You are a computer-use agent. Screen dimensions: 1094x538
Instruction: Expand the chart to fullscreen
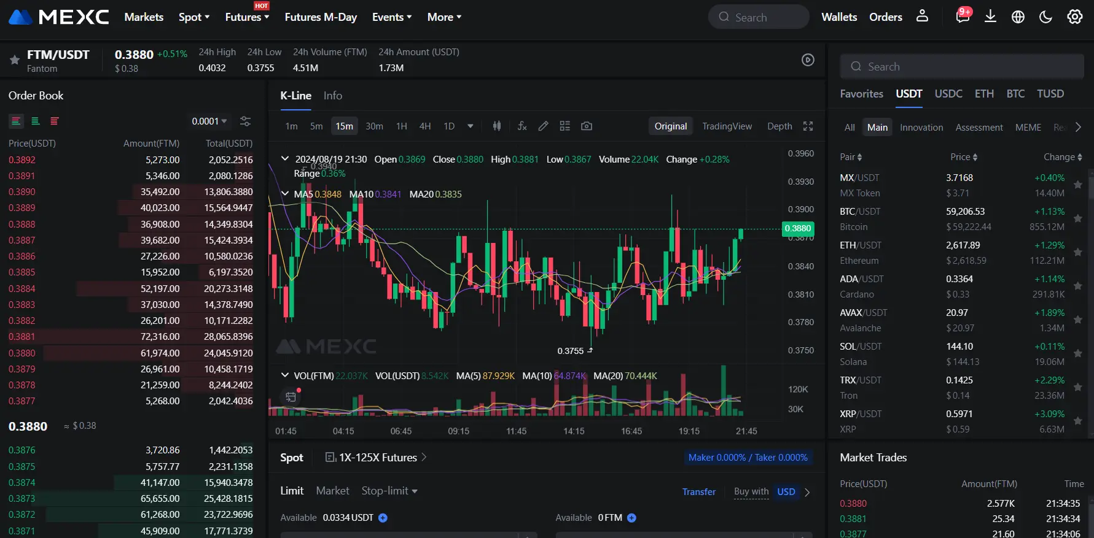click(x=808, y=126)
